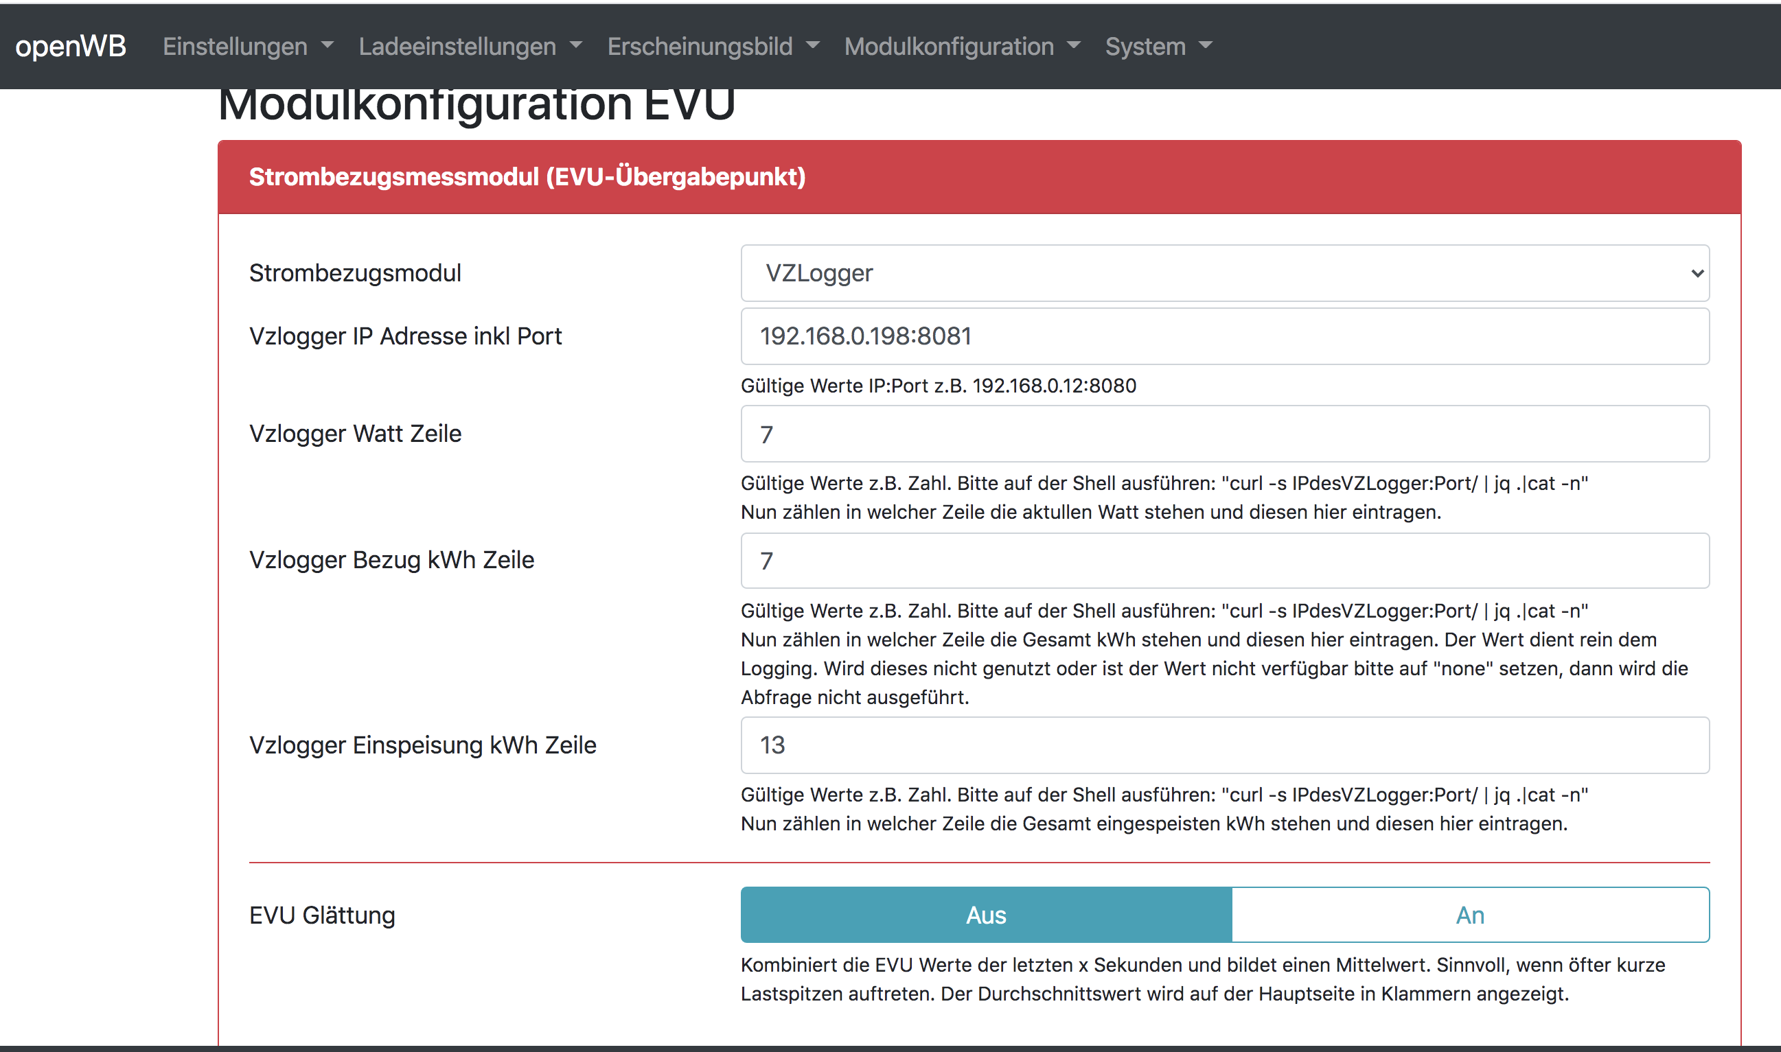This screenshot has height=1052, width=1781.
Task: Focus the Vzlogger Watt Zeile field
Action: click(x=1223, y=434)
